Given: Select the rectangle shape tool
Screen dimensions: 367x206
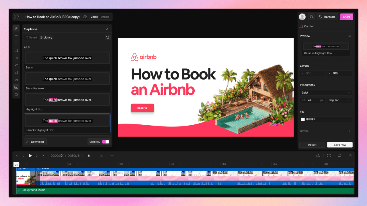Looking at the screenshot, I should (x=16, y=50).
